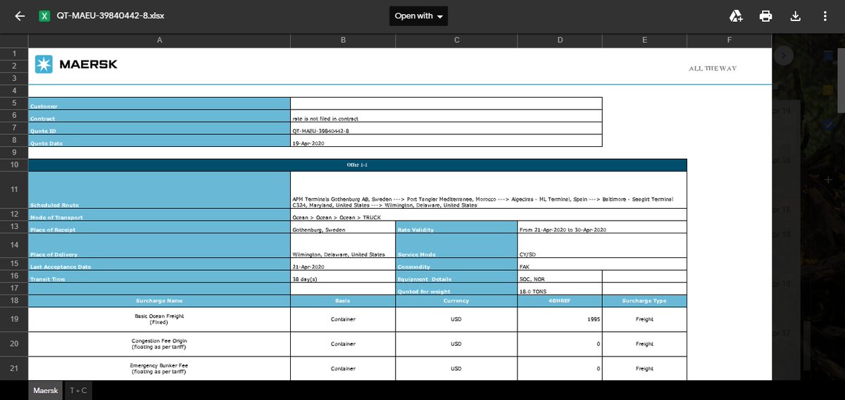This screenshot has height=400, width=845.
Task: Select the 'Congestion Fee Origin' cell
Action: 159,344
